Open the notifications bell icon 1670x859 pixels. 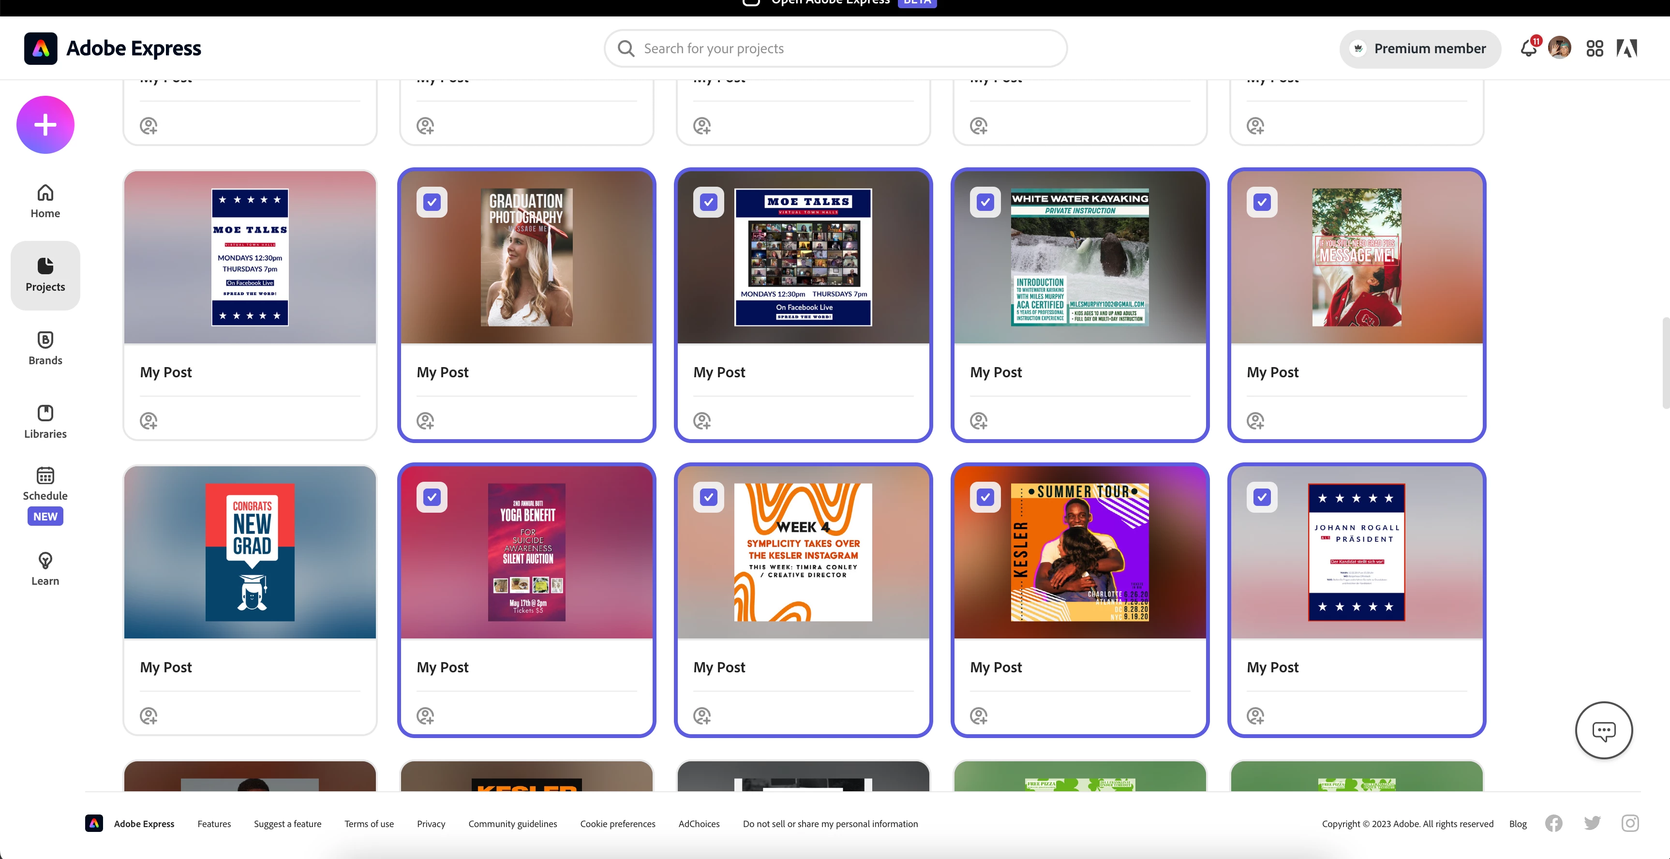(1528, 49)
